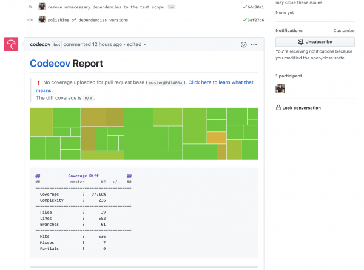The image size is (364, 270).
Task: Click the green checkmark beside commit 3ef07d6
Action: point(227,19)
